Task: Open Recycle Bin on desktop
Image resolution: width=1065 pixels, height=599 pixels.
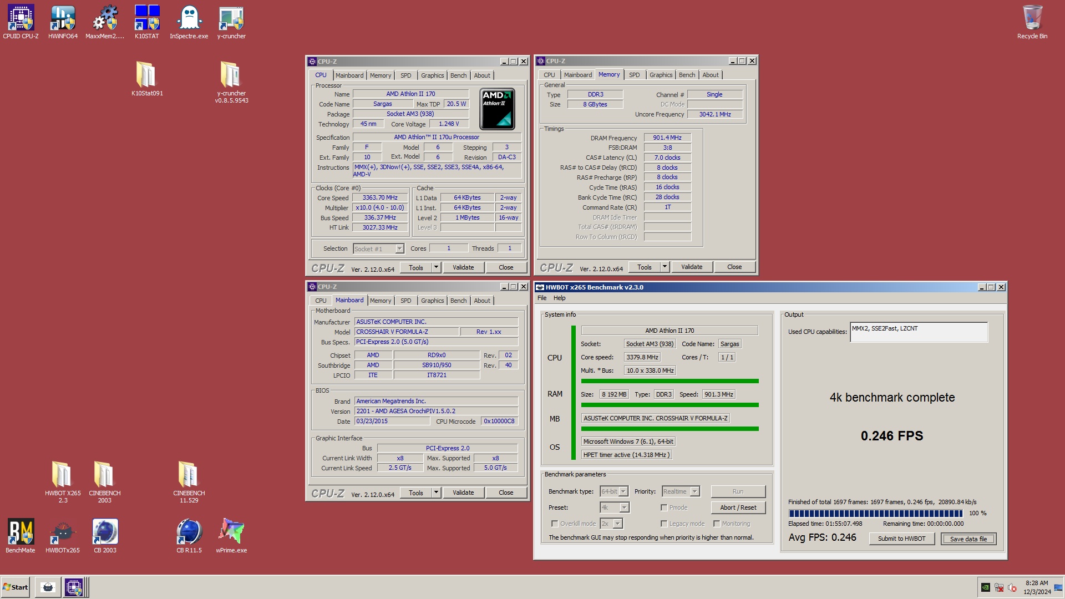Action: [1032, 22]
